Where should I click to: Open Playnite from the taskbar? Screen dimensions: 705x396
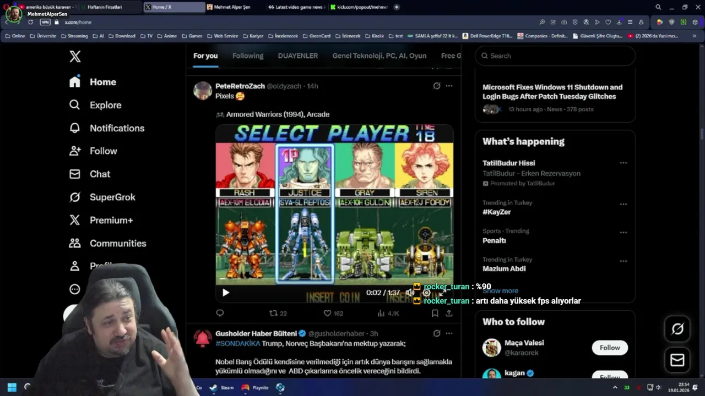[254, 387]
